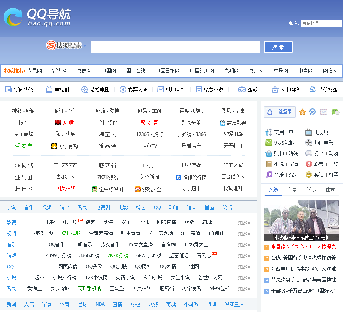The height and width of the screenshot is (312, 343).
Task: Select the NBA tab in bottom strip
Action: 100,304
